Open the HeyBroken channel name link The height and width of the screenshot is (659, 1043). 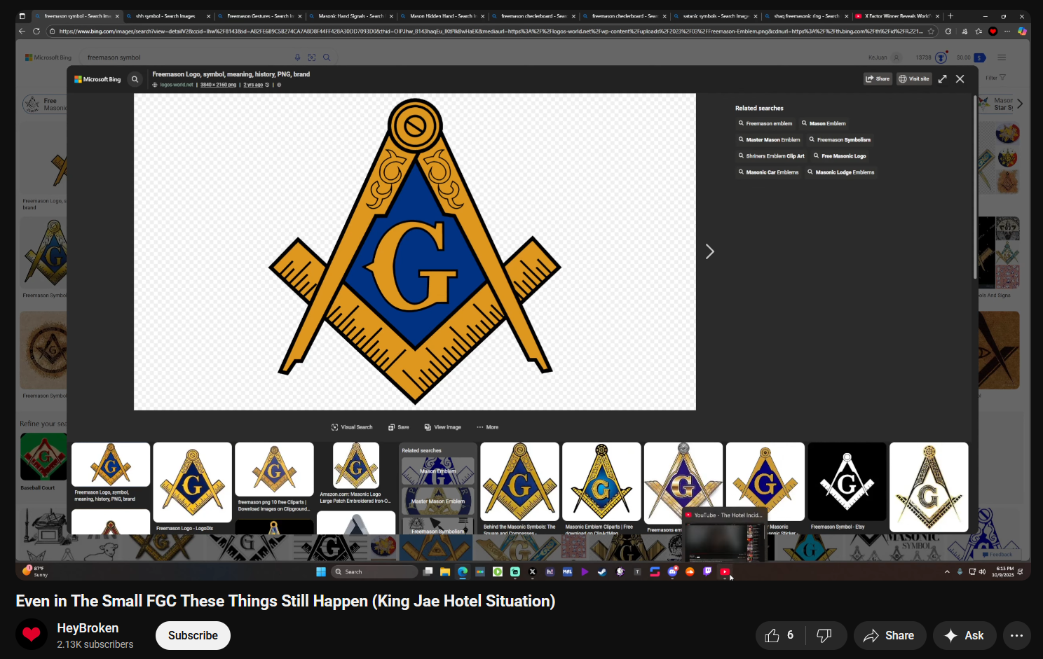click(88, 628)
